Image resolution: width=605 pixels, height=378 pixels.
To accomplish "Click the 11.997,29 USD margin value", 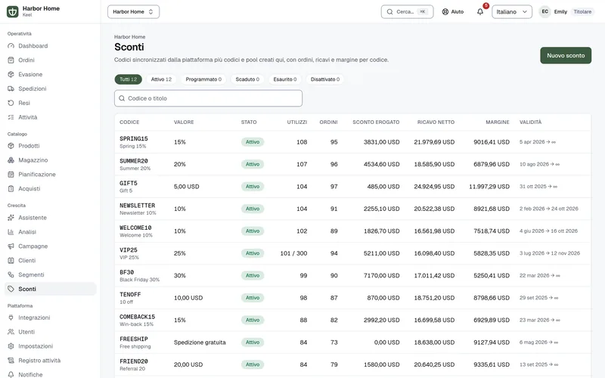I will (489, 187).
